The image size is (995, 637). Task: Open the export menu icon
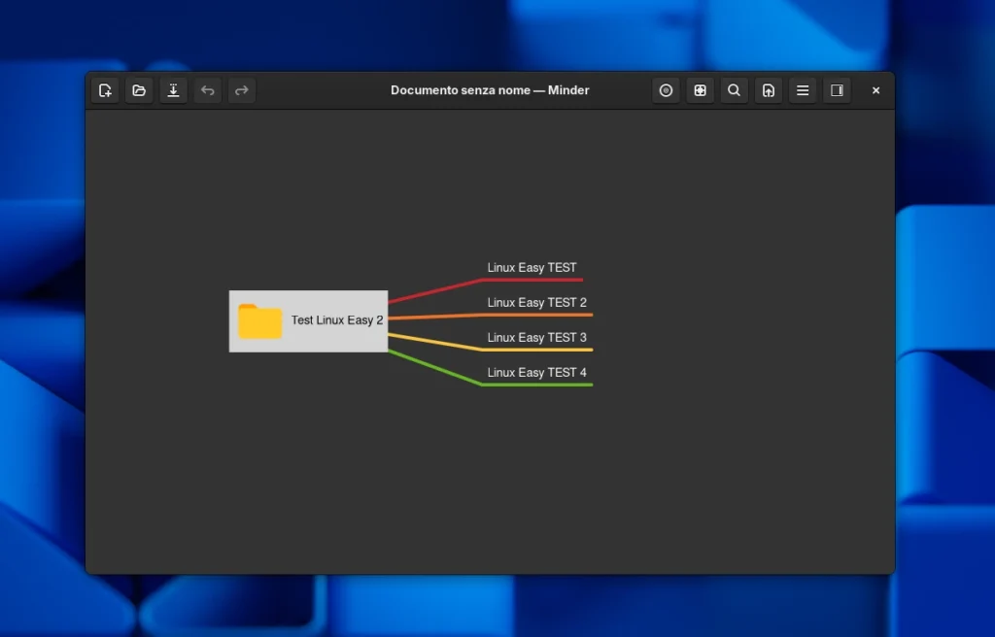click(769, 90)
